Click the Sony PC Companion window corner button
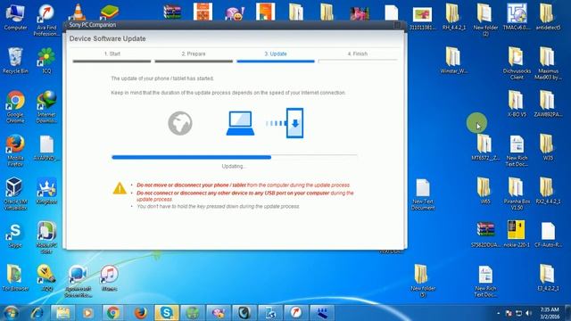This screenshot has width=571, height=321. point(397,25)
